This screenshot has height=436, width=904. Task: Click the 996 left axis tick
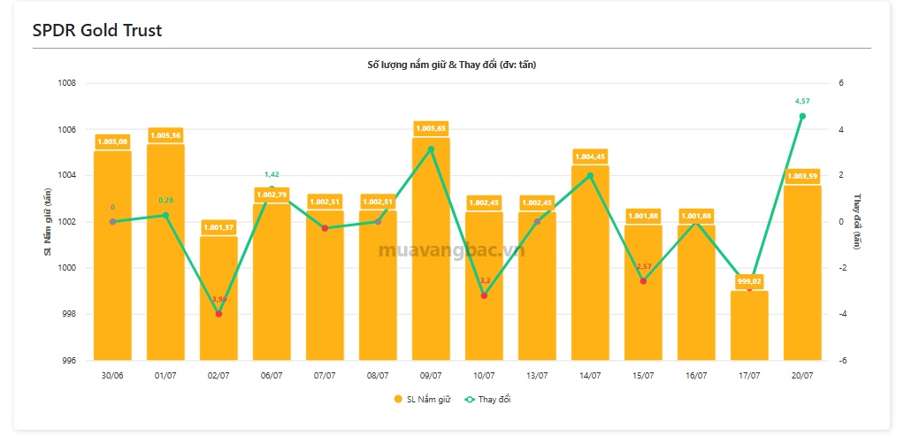[x=71, y=361]
